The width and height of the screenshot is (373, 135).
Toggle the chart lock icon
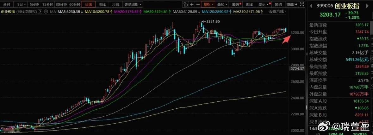pos(185,4)
